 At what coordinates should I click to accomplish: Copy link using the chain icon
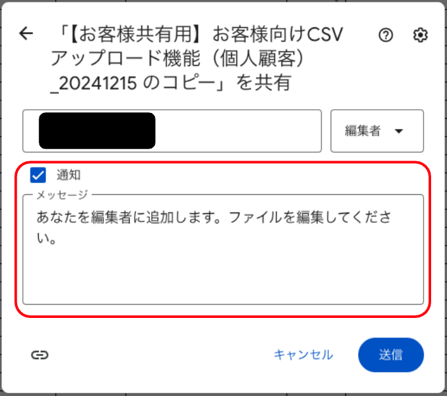[39, 355]
